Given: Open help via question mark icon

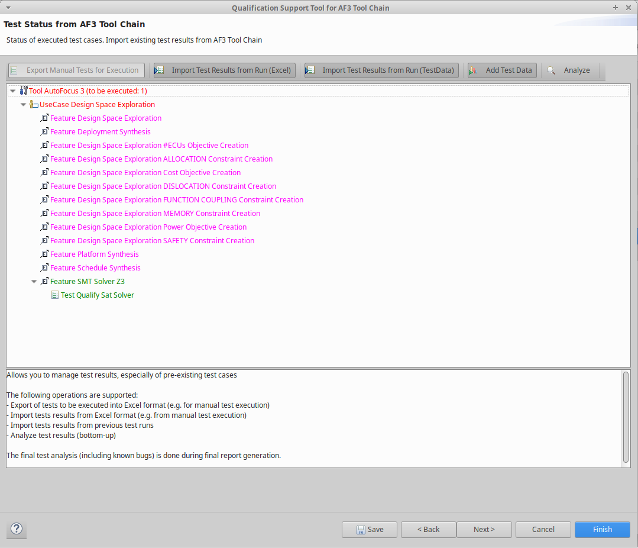Looking at the screenshot, I should tap(17, 529).
